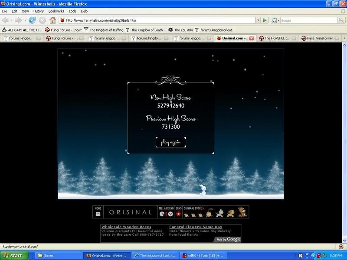Open the Games folder in the taskbar
Viewport: 347px width, 260px height.
coord(59,256)
